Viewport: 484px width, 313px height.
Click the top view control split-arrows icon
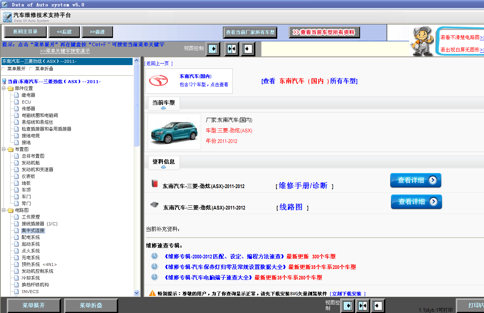232,49
